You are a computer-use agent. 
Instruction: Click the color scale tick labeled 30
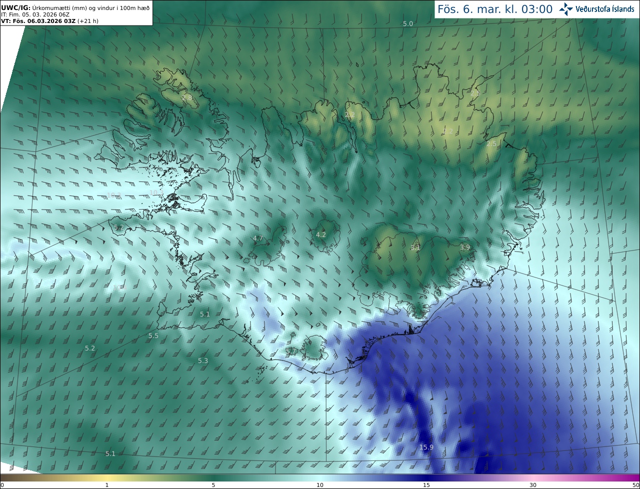point(533,485)
